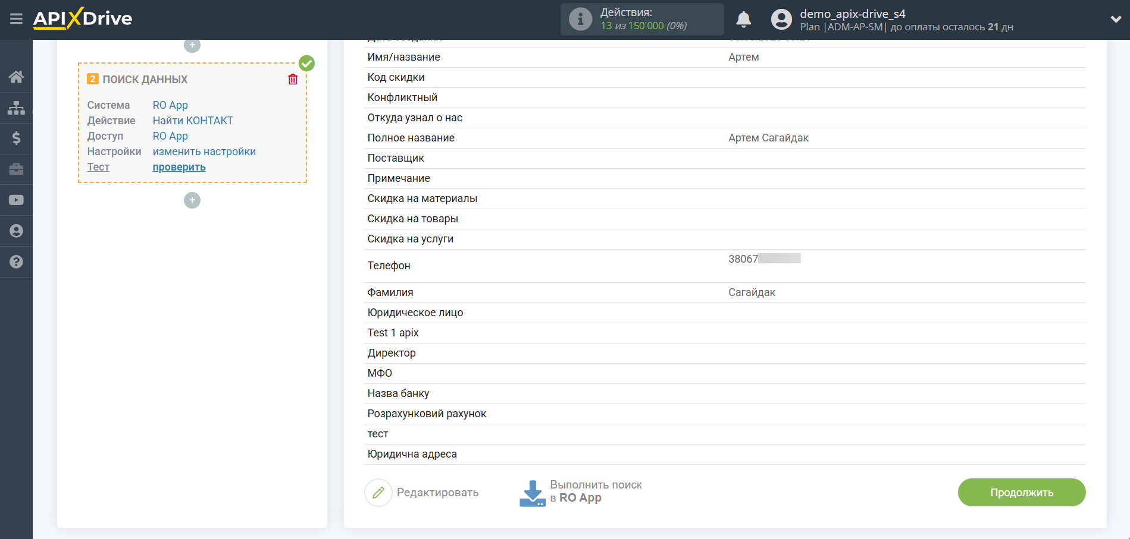1130x539 pixels.
Task: Open help via the question mark icon
Action: pos(16,261)
